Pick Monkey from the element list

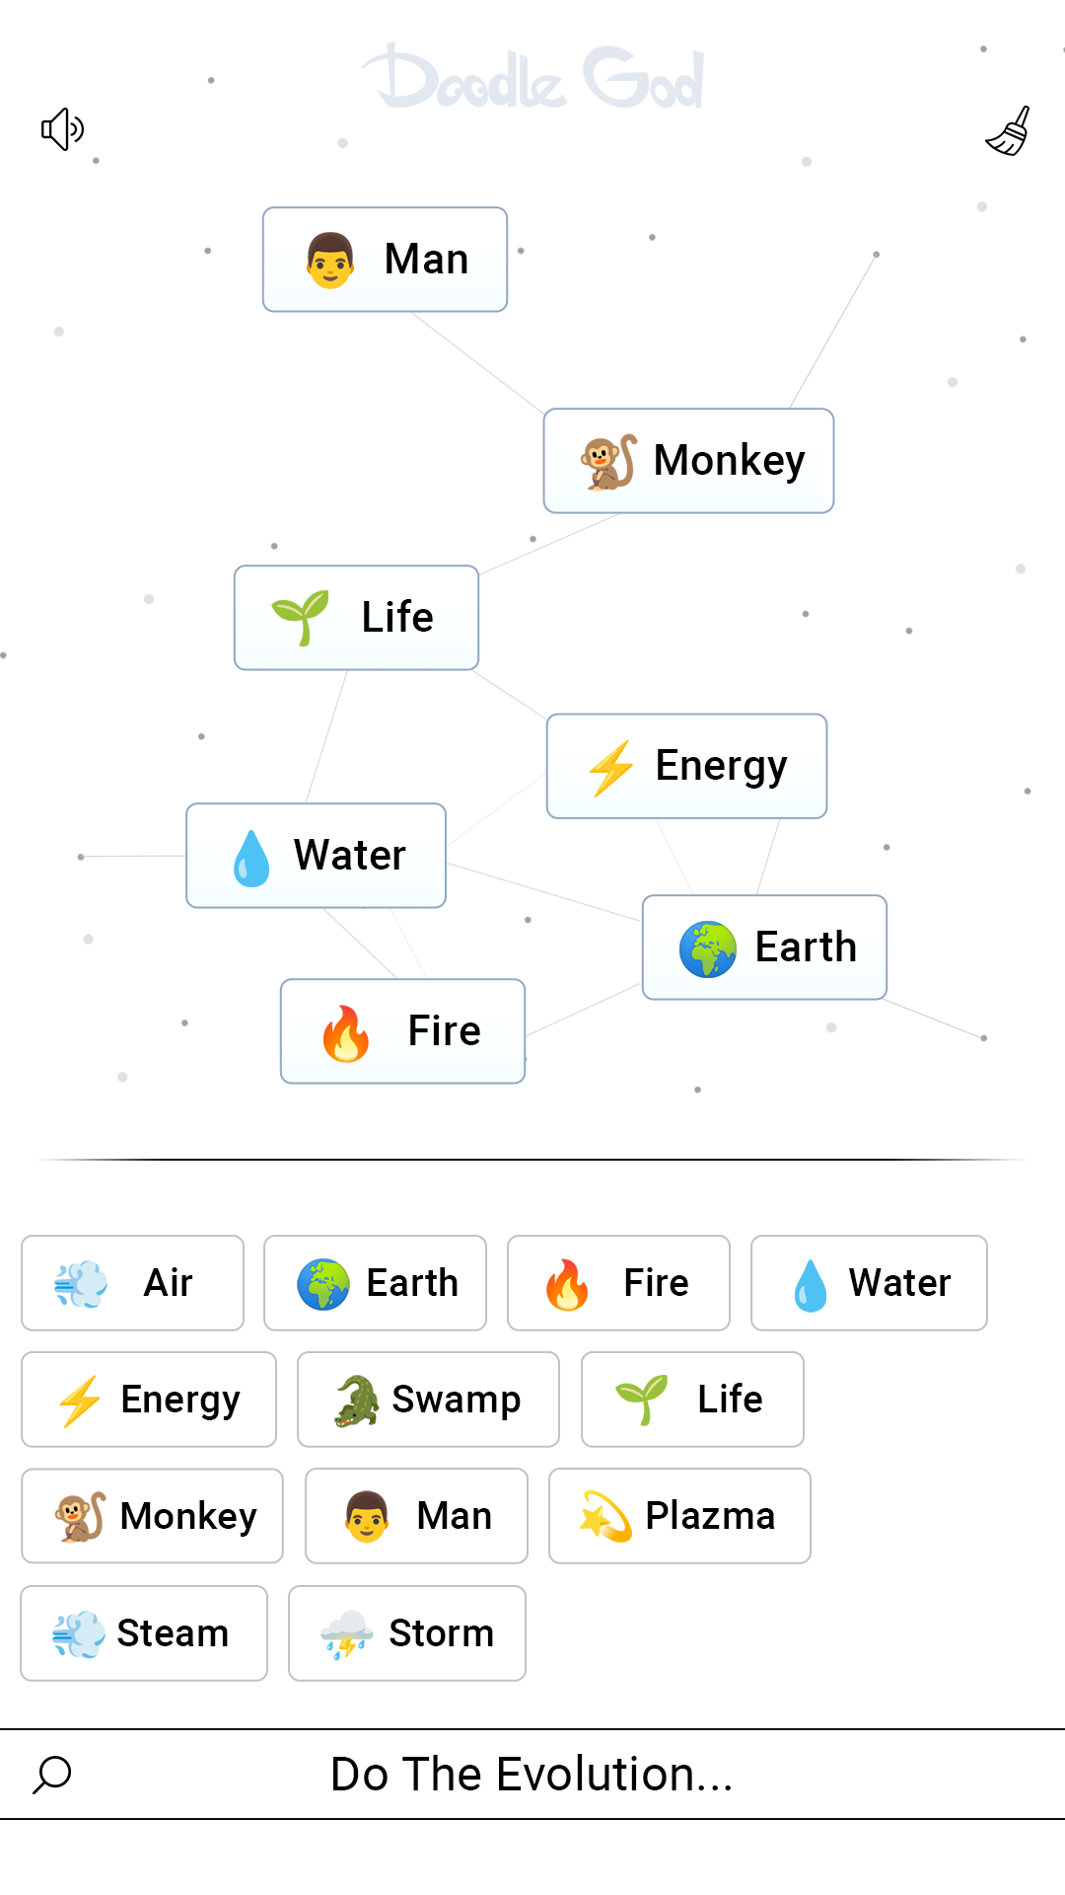(x=152, y=1516)
